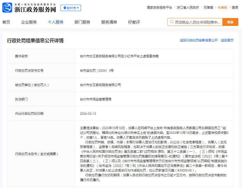Open 个人服务 navigation item
The height and width of the screenshot is (188, 242).
(x=56, y=22)
